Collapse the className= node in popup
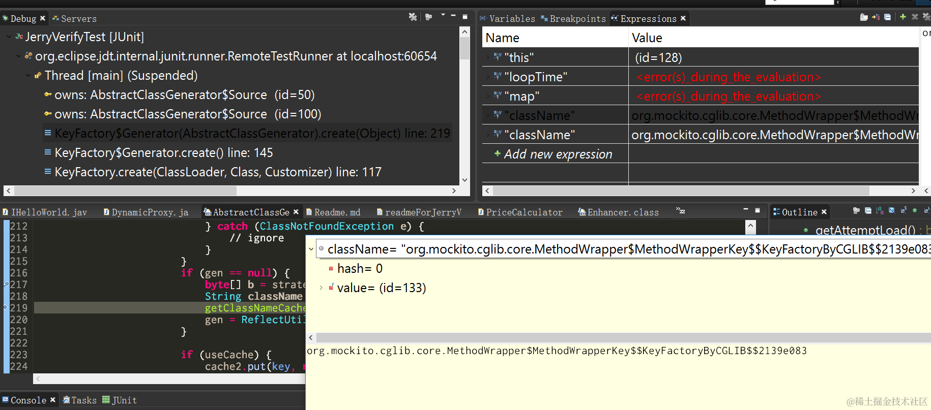 [x=311, y=249]
